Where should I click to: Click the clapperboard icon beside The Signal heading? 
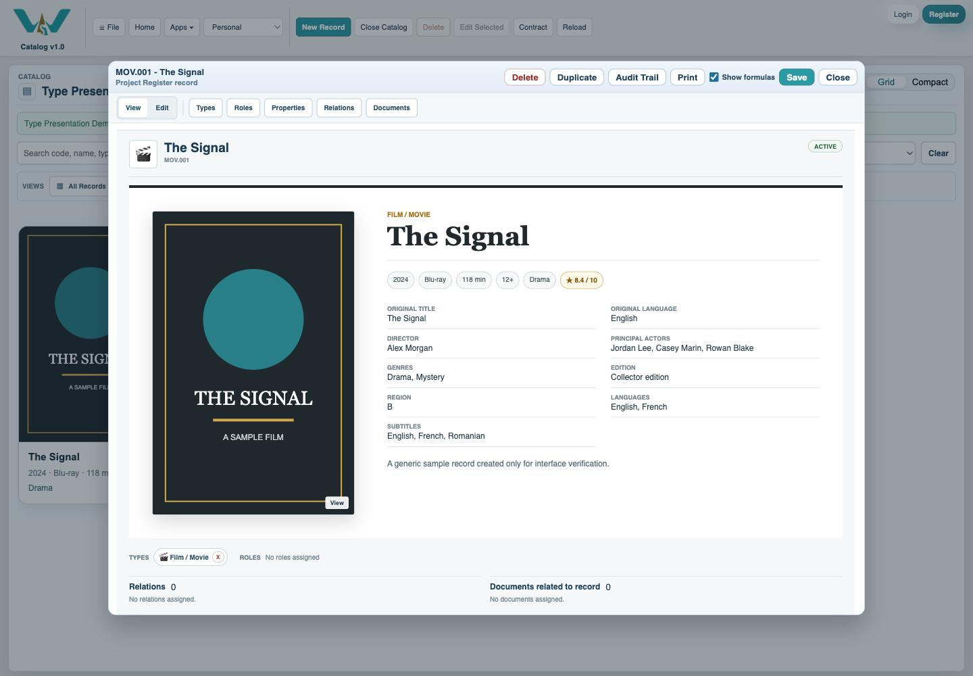pos(143,154)
